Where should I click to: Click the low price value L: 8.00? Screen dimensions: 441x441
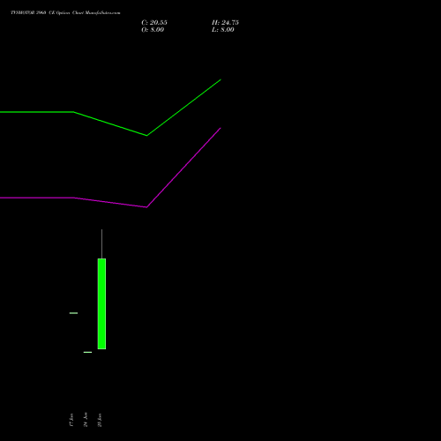(223, 30)
